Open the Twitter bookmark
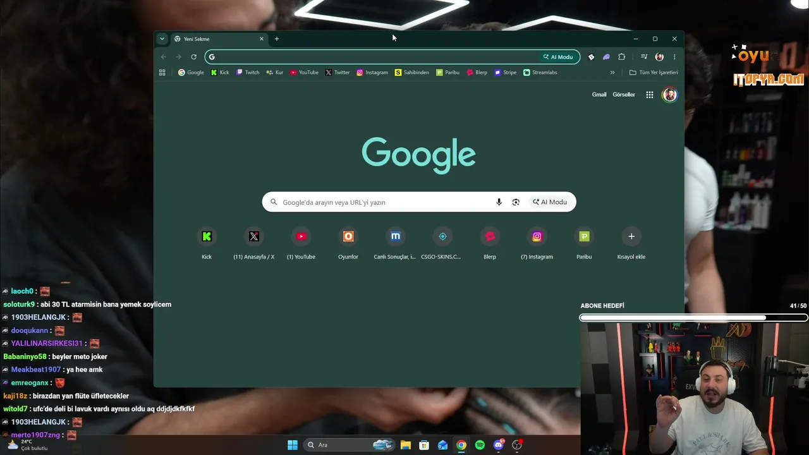The height and width of the screenshot is (455, 809). [x=338, y=73]
